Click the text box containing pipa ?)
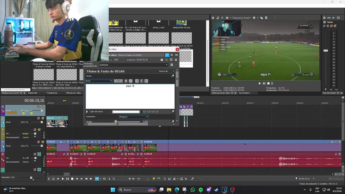The height and width of the screenshot is (194, 345). pyautogui.click(x=130, y=96)
